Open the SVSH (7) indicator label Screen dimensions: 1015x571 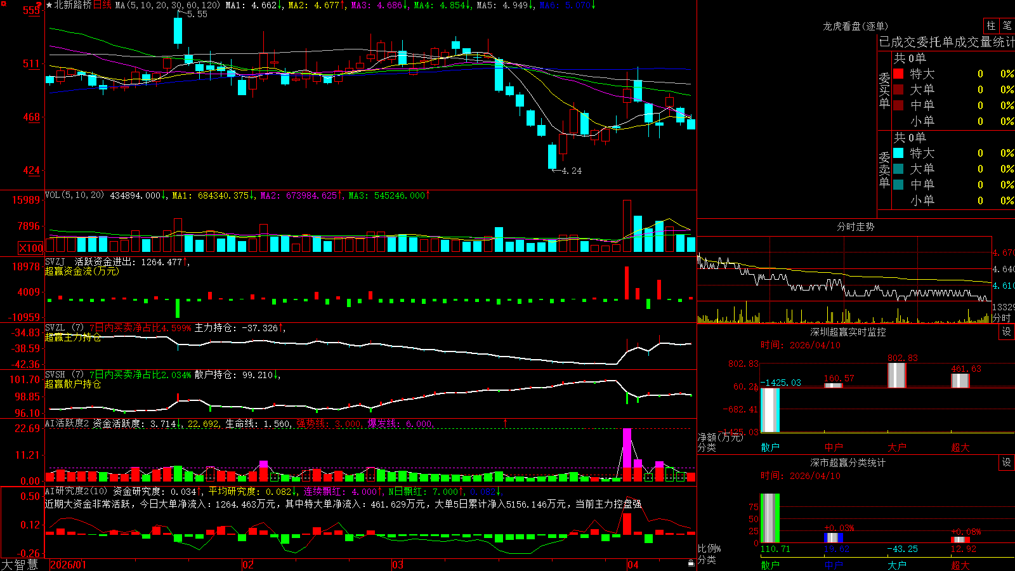(x=65, y=374)
